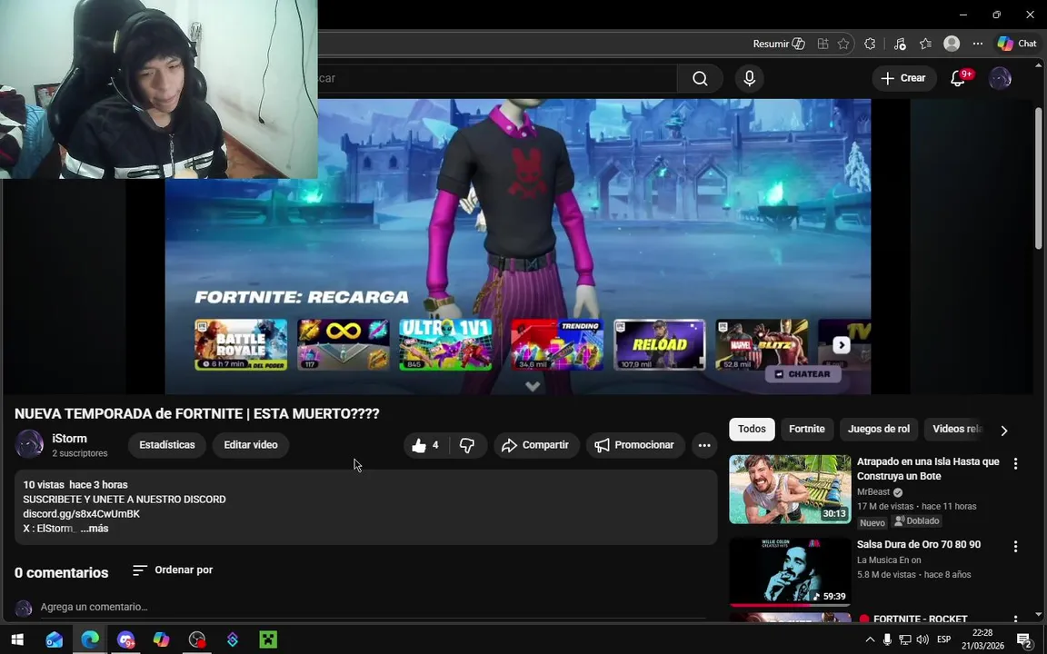Open the Crear video menu
The image size is (1047, 654).
(903, 78)
